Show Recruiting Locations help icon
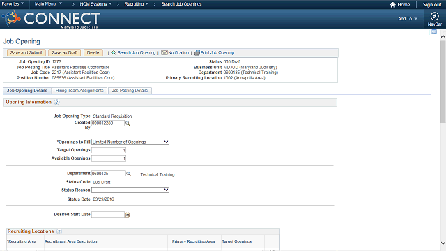 tap(59, 231)
